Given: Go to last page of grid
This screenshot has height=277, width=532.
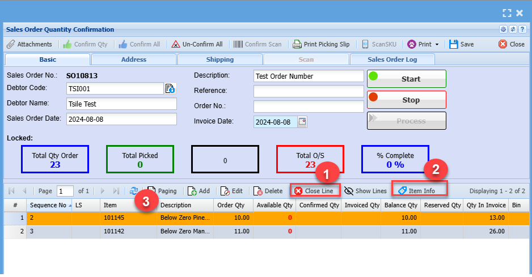Looking at the screenshot, I should [116, 191].
